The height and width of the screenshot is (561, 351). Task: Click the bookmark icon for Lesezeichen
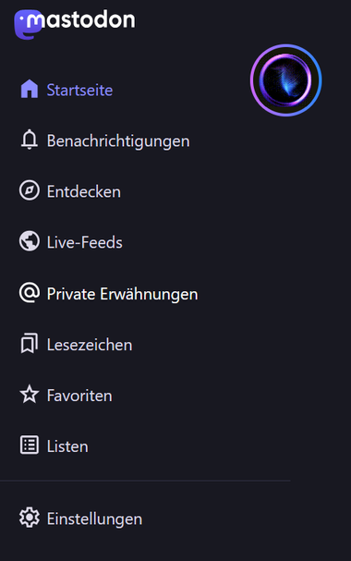pos(30,344)
